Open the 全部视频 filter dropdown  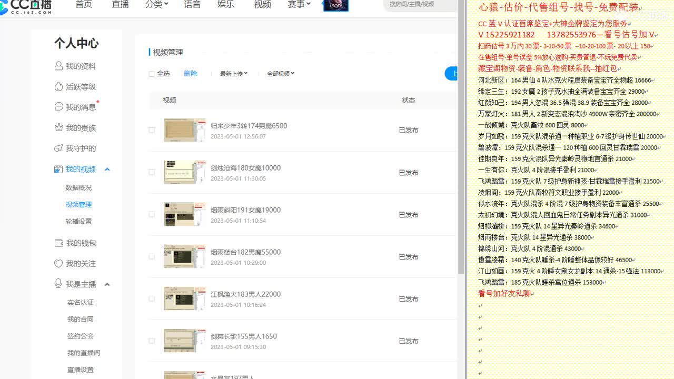coord(281,74)
